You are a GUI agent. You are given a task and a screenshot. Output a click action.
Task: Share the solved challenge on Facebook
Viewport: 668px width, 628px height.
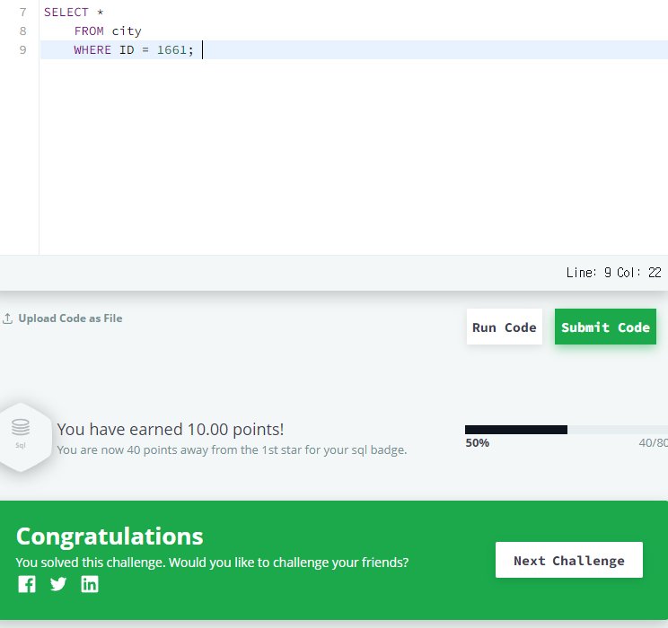[27, 584]
